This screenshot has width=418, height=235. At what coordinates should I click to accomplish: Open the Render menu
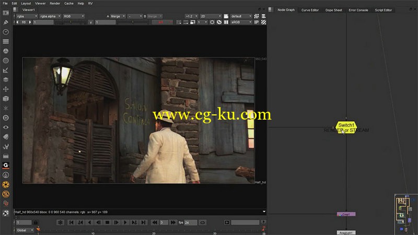(x=55, y=4)
